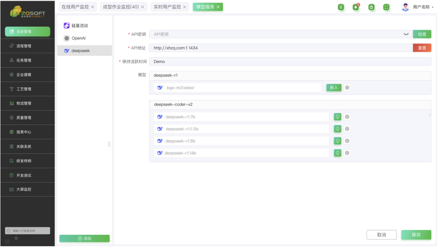The height and width of the screenshot is (247, 437).
Task: Click the 添加 add provider button
Action: (x=85, y=238)
